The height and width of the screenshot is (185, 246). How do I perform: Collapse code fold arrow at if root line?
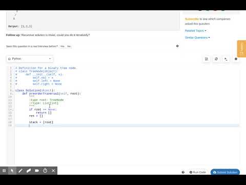pos(13,109)
